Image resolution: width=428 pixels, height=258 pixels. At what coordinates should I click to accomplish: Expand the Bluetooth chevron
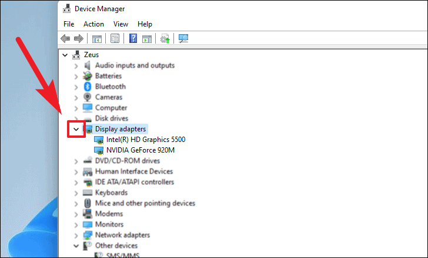point(76,87)
